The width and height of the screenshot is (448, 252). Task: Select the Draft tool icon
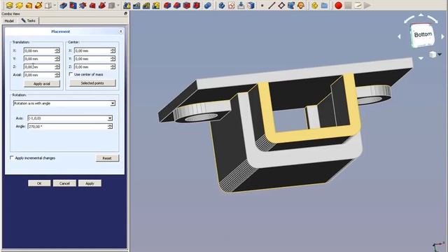[x=187, y=5]
